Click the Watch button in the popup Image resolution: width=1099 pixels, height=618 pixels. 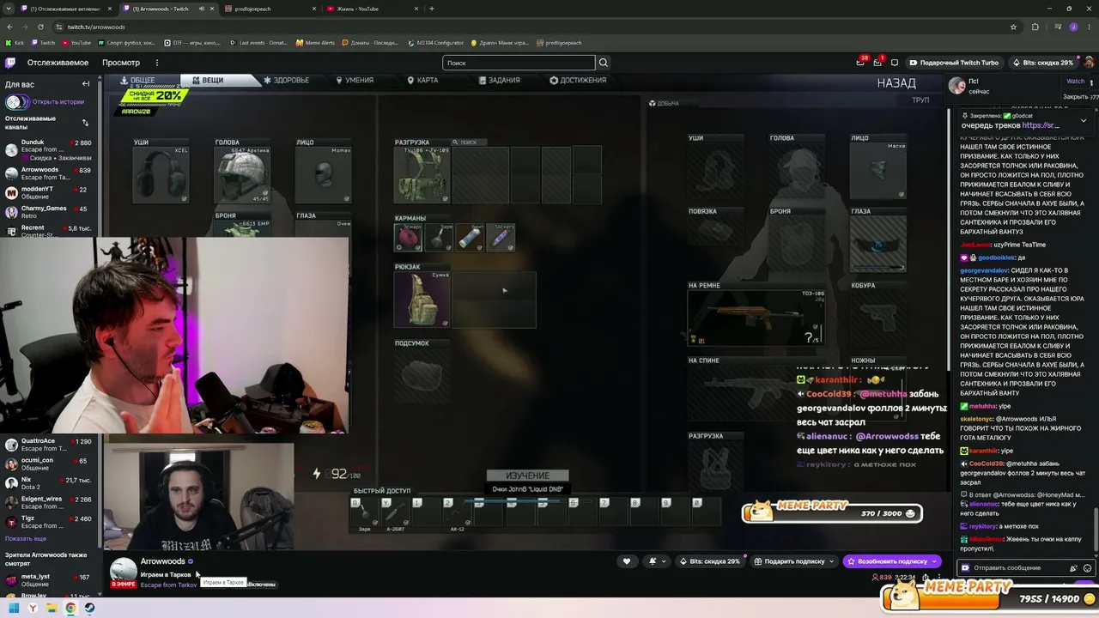1075,82
